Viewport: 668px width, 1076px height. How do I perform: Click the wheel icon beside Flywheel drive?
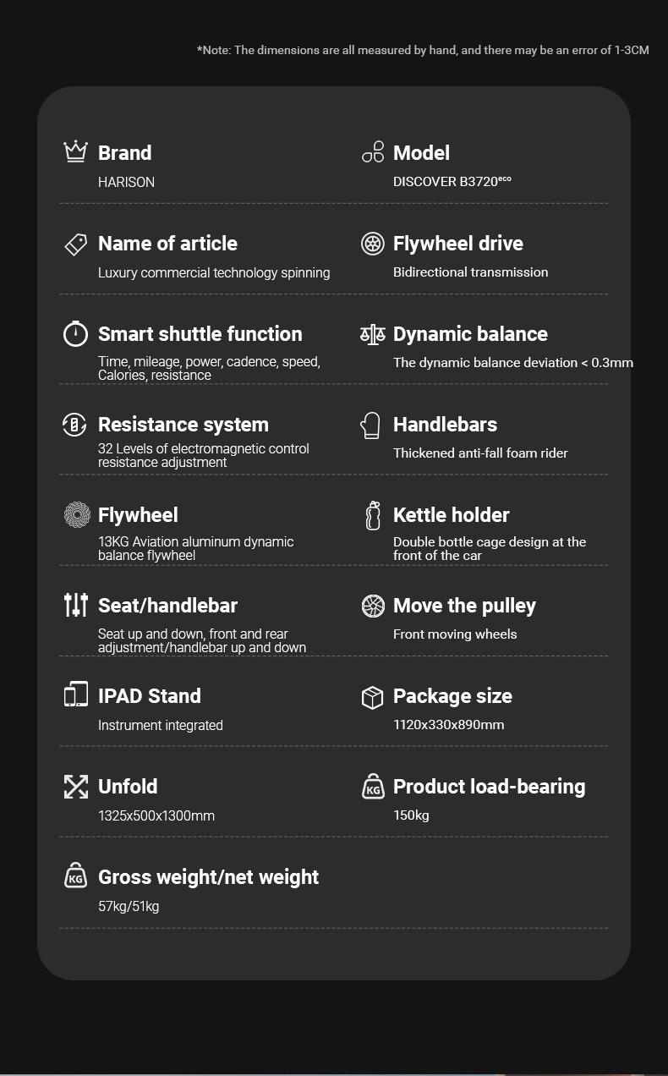point(373,244)
